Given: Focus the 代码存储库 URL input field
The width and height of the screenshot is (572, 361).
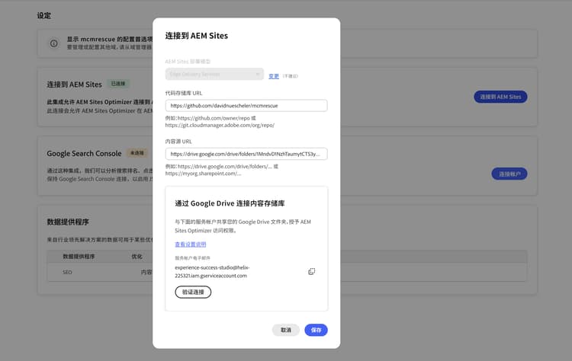Looking at the screenshot, I should coord(246,106).
